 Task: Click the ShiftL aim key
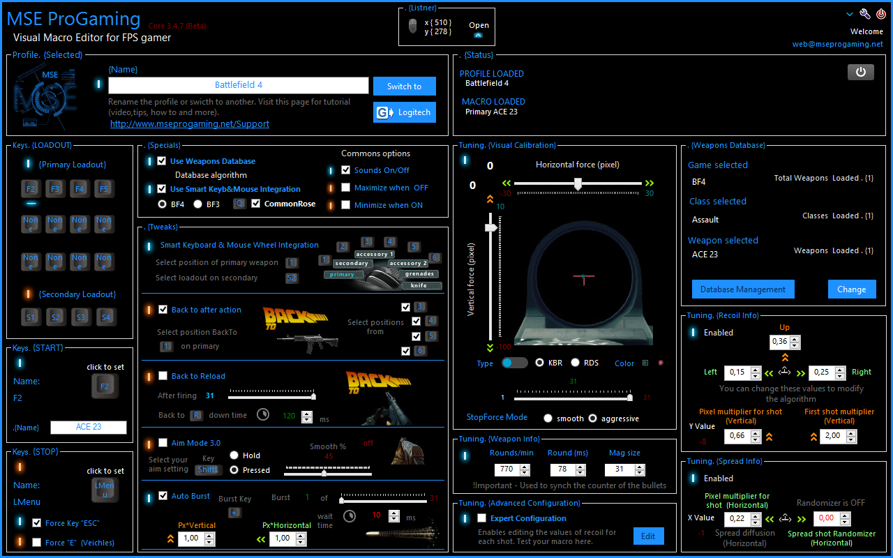pyautogui.click(x=209, y=469)
